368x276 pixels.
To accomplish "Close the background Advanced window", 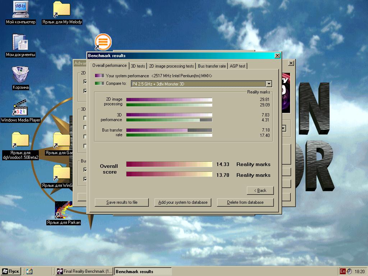I will (291, 63).
